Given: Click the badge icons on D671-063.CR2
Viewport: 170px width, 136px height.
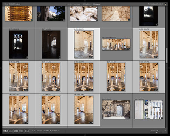Looking at the screenshot, I should [124, 90].
